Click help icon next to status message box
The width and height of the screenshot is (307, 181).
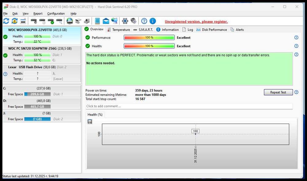tap(297, 54)
